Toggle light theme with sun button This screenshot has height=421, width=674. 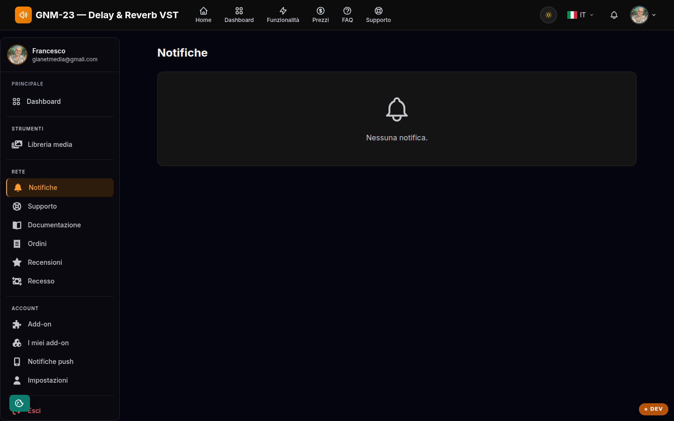point(549,15)
